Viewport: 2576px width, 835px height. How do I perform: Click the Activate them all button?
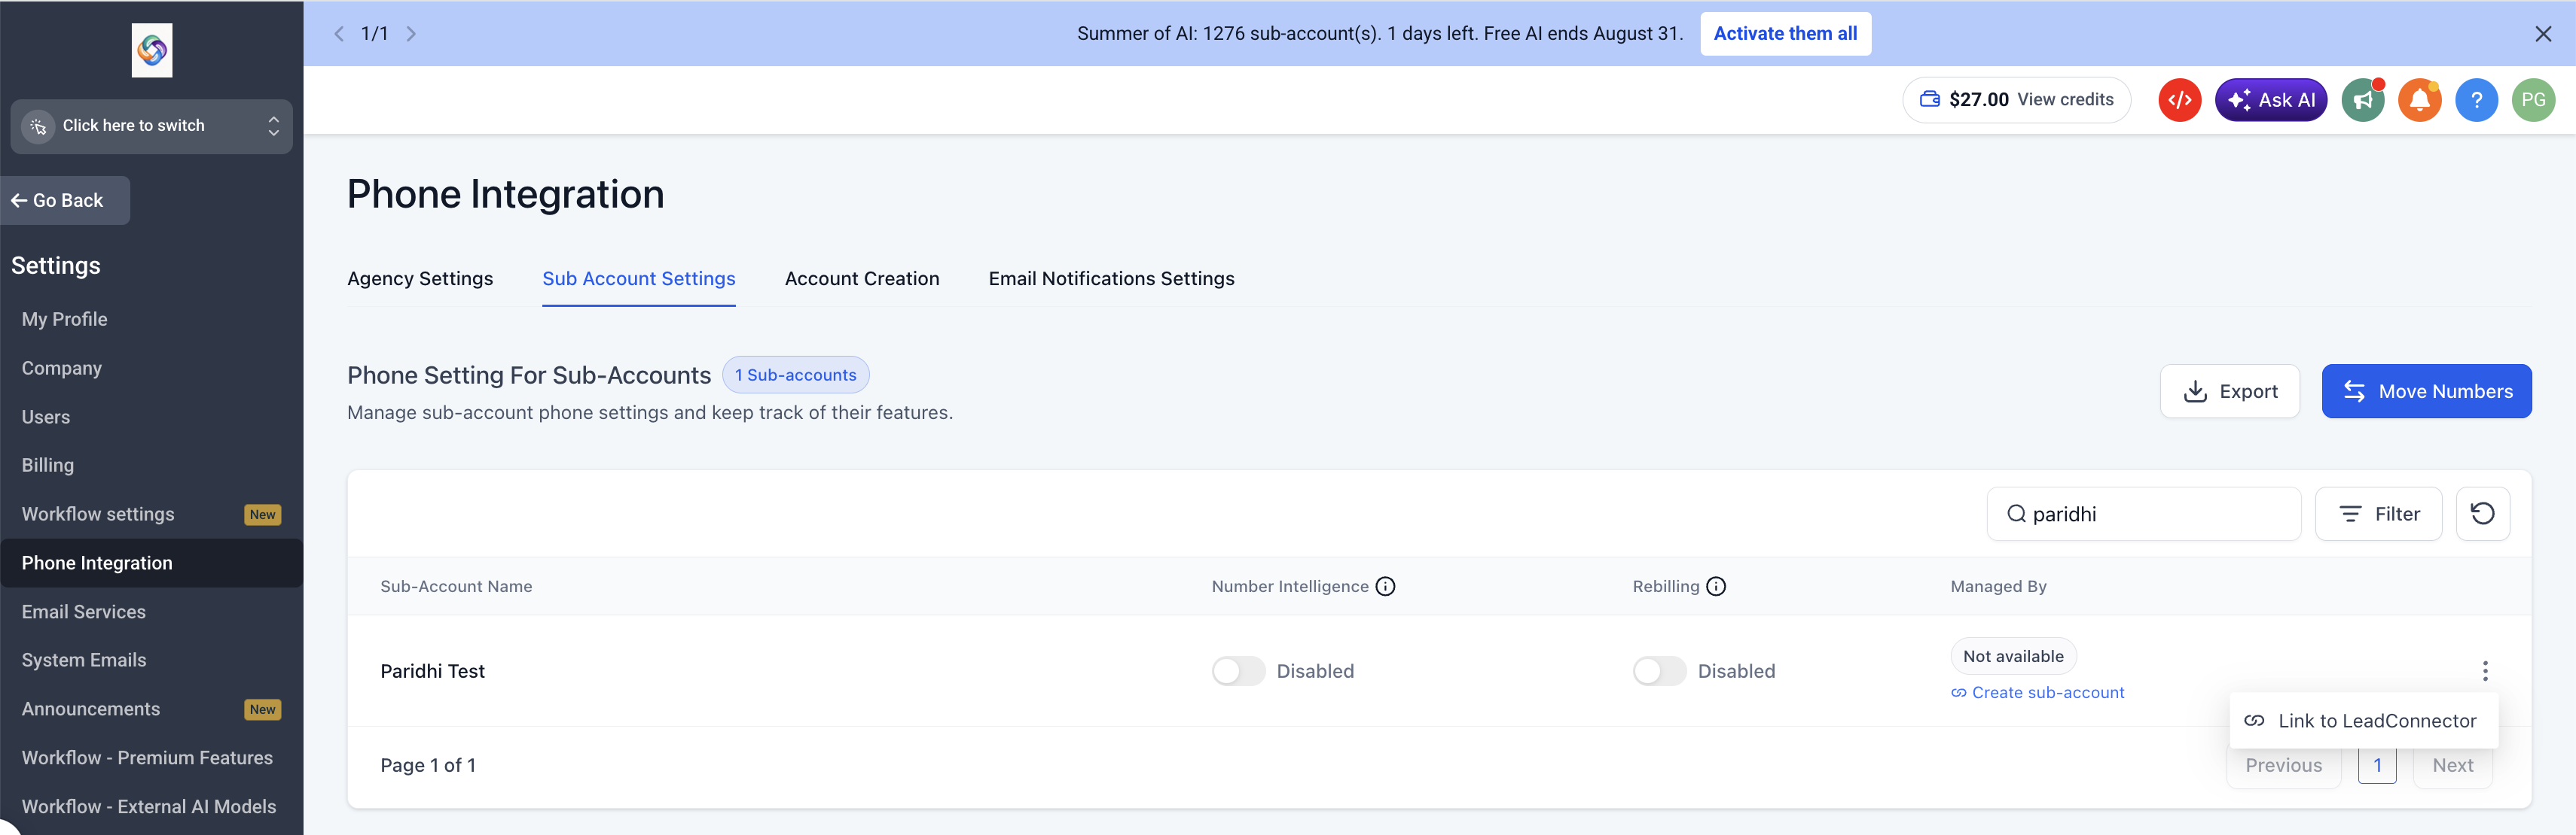coord(1785,34)
